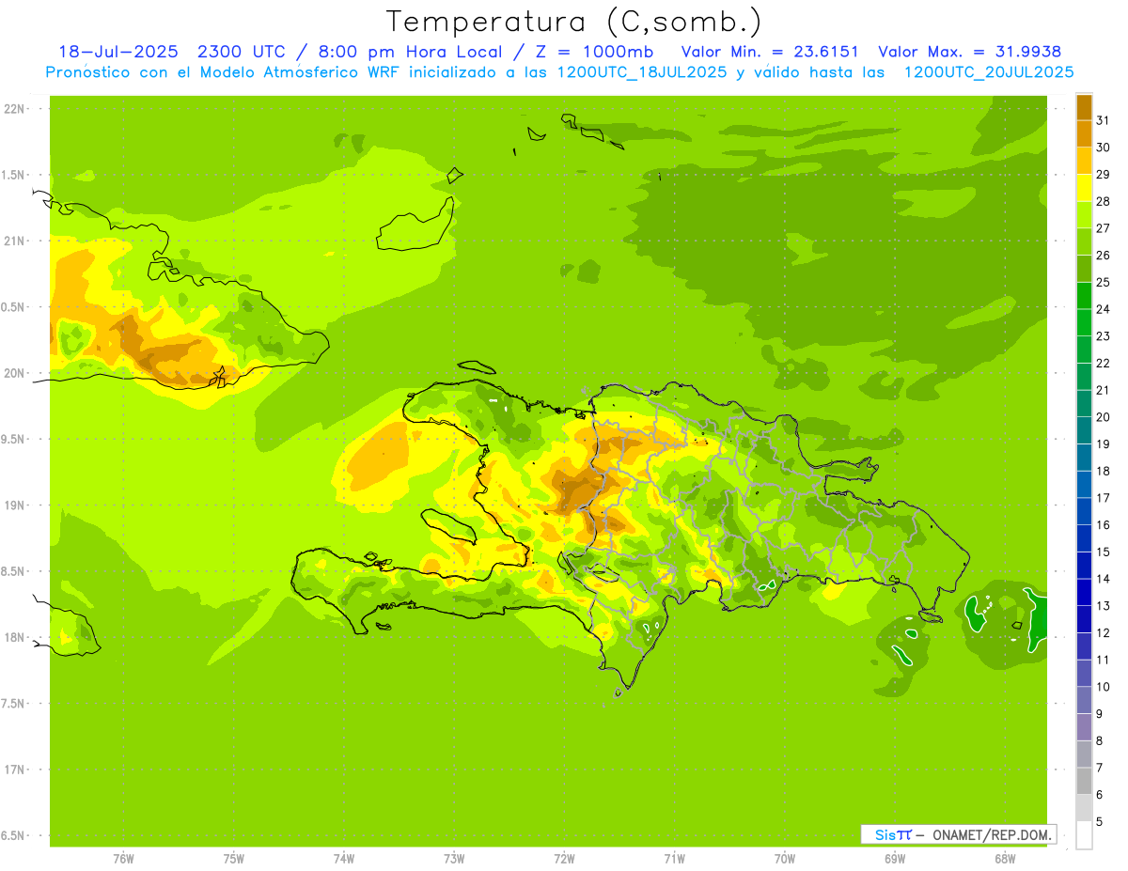This screenshot has height=871, width=1128.
Task: Click the title "Temperatura (C,somb.)"
Action: [x=572, y=22]
